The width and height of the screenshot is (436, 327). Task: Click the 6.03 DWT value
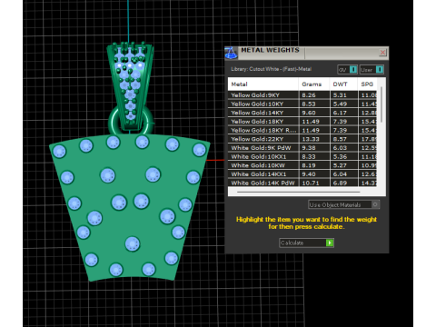click(340, 148)
